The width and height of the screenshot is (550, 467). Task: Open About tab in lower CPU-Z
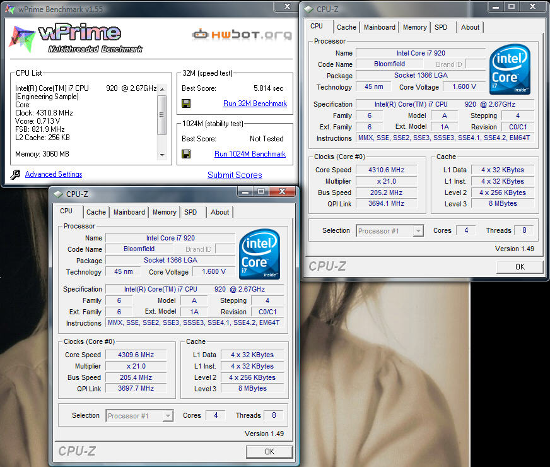point(219,212)
